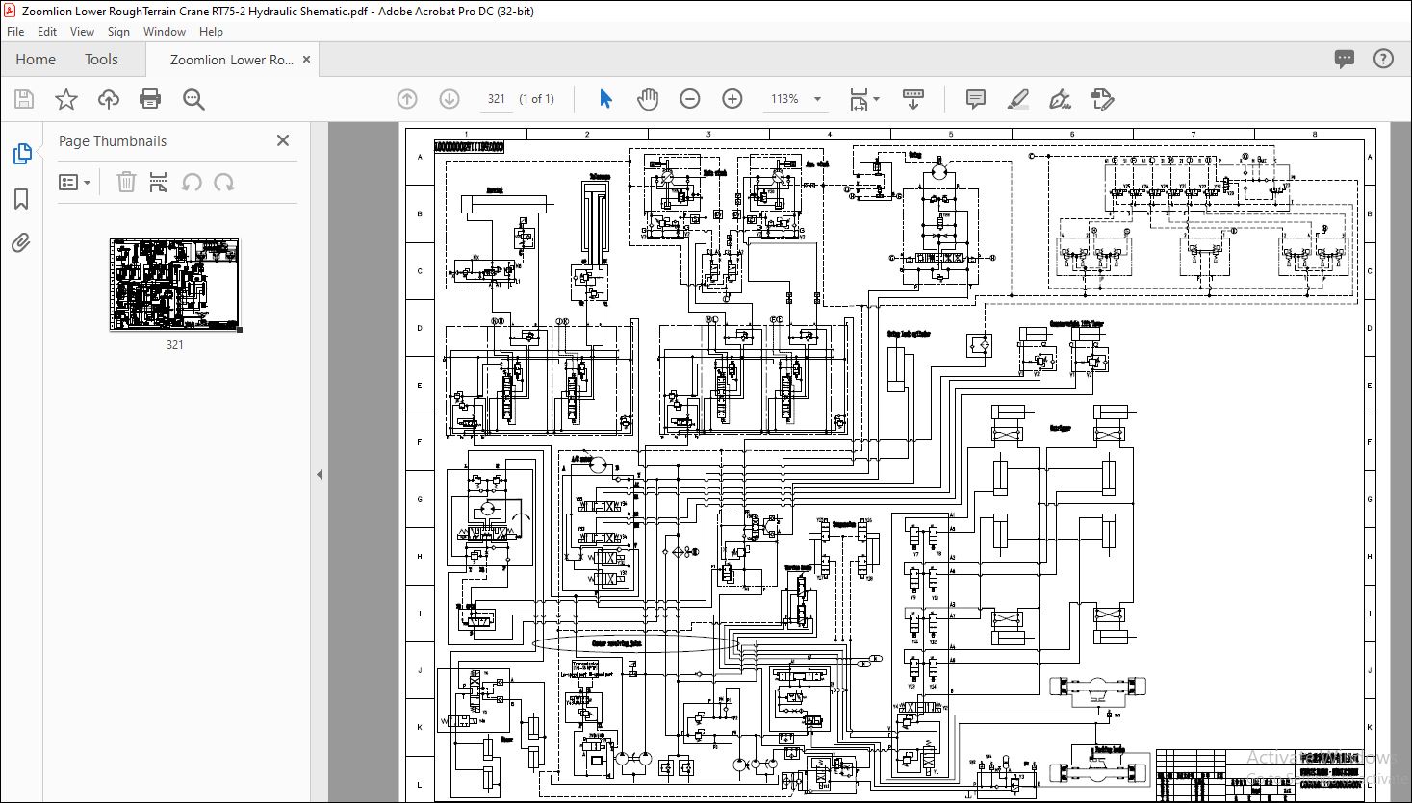Image resolution: width=1412 pixels, height=803 pixels.
Task: Go to the previous page with the up arrow
Action: coord(407,99)
